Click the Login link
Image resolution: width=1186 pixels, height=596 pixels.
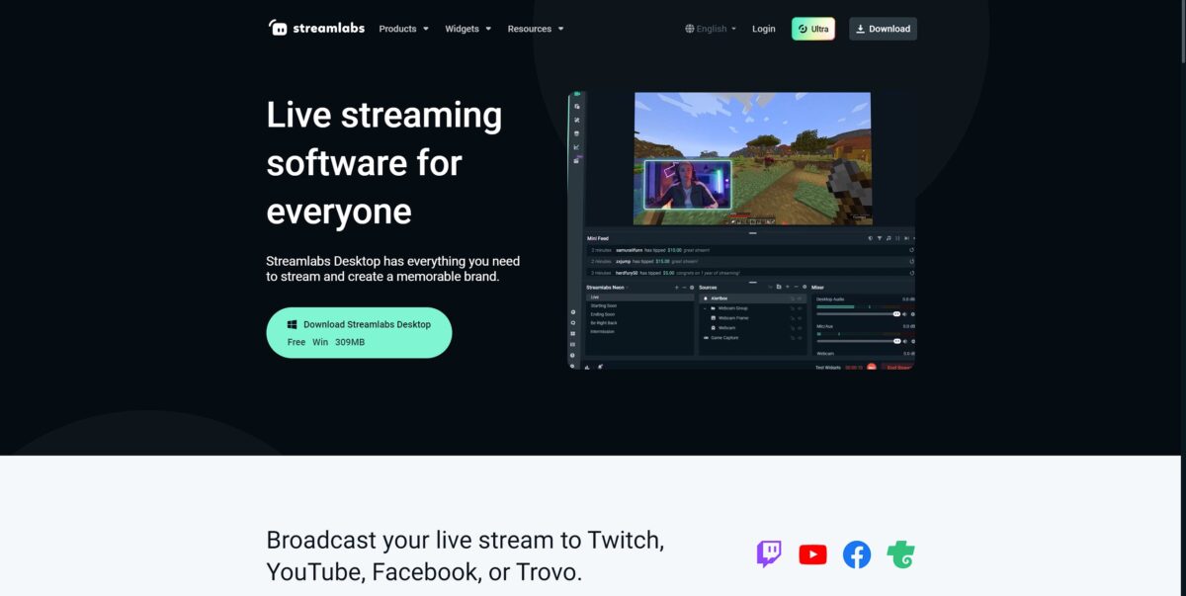coord(764,29)
